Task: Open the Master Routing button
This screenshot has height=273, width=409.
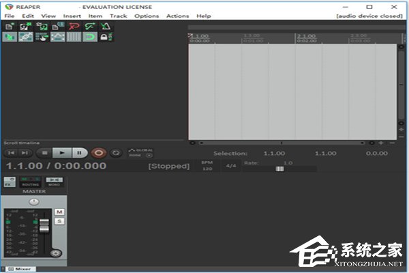Action: (x=31, y=182)
